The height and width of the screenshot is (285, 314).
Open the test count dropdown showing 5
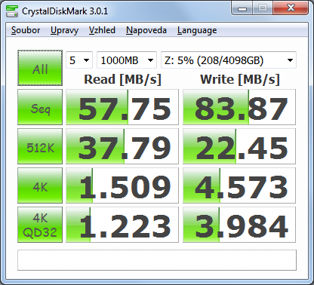pos(79,60)
